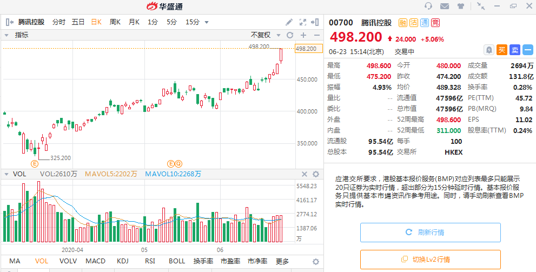Screen dimensions: 536x272
Task: Click the 总市值 value 47596亿
Action: 448,109
